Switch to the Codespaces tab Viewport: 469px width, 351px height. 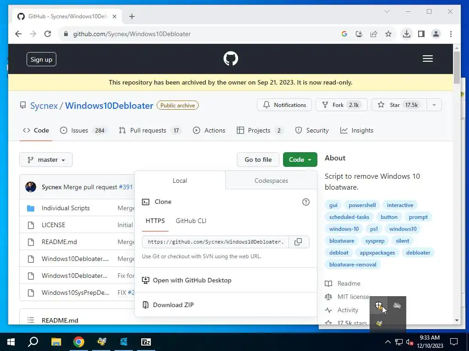[271, 181]
